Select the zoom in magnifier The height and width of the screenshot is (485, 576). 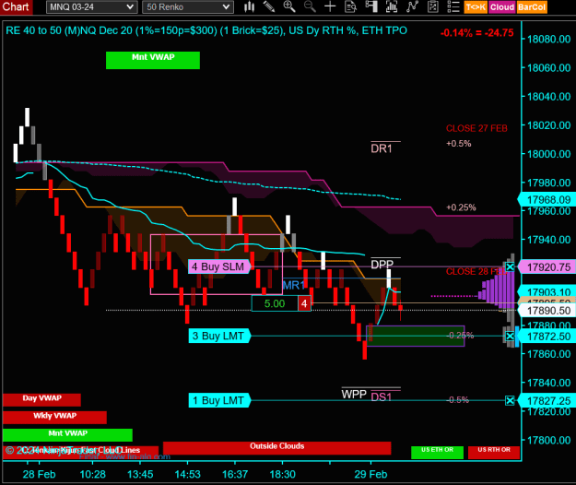(289, 6)
